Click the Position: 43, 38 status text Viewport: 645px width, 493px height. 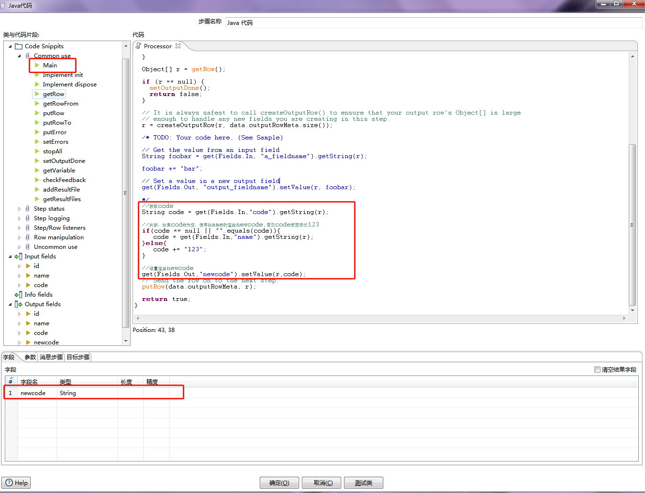coord(154,330)
